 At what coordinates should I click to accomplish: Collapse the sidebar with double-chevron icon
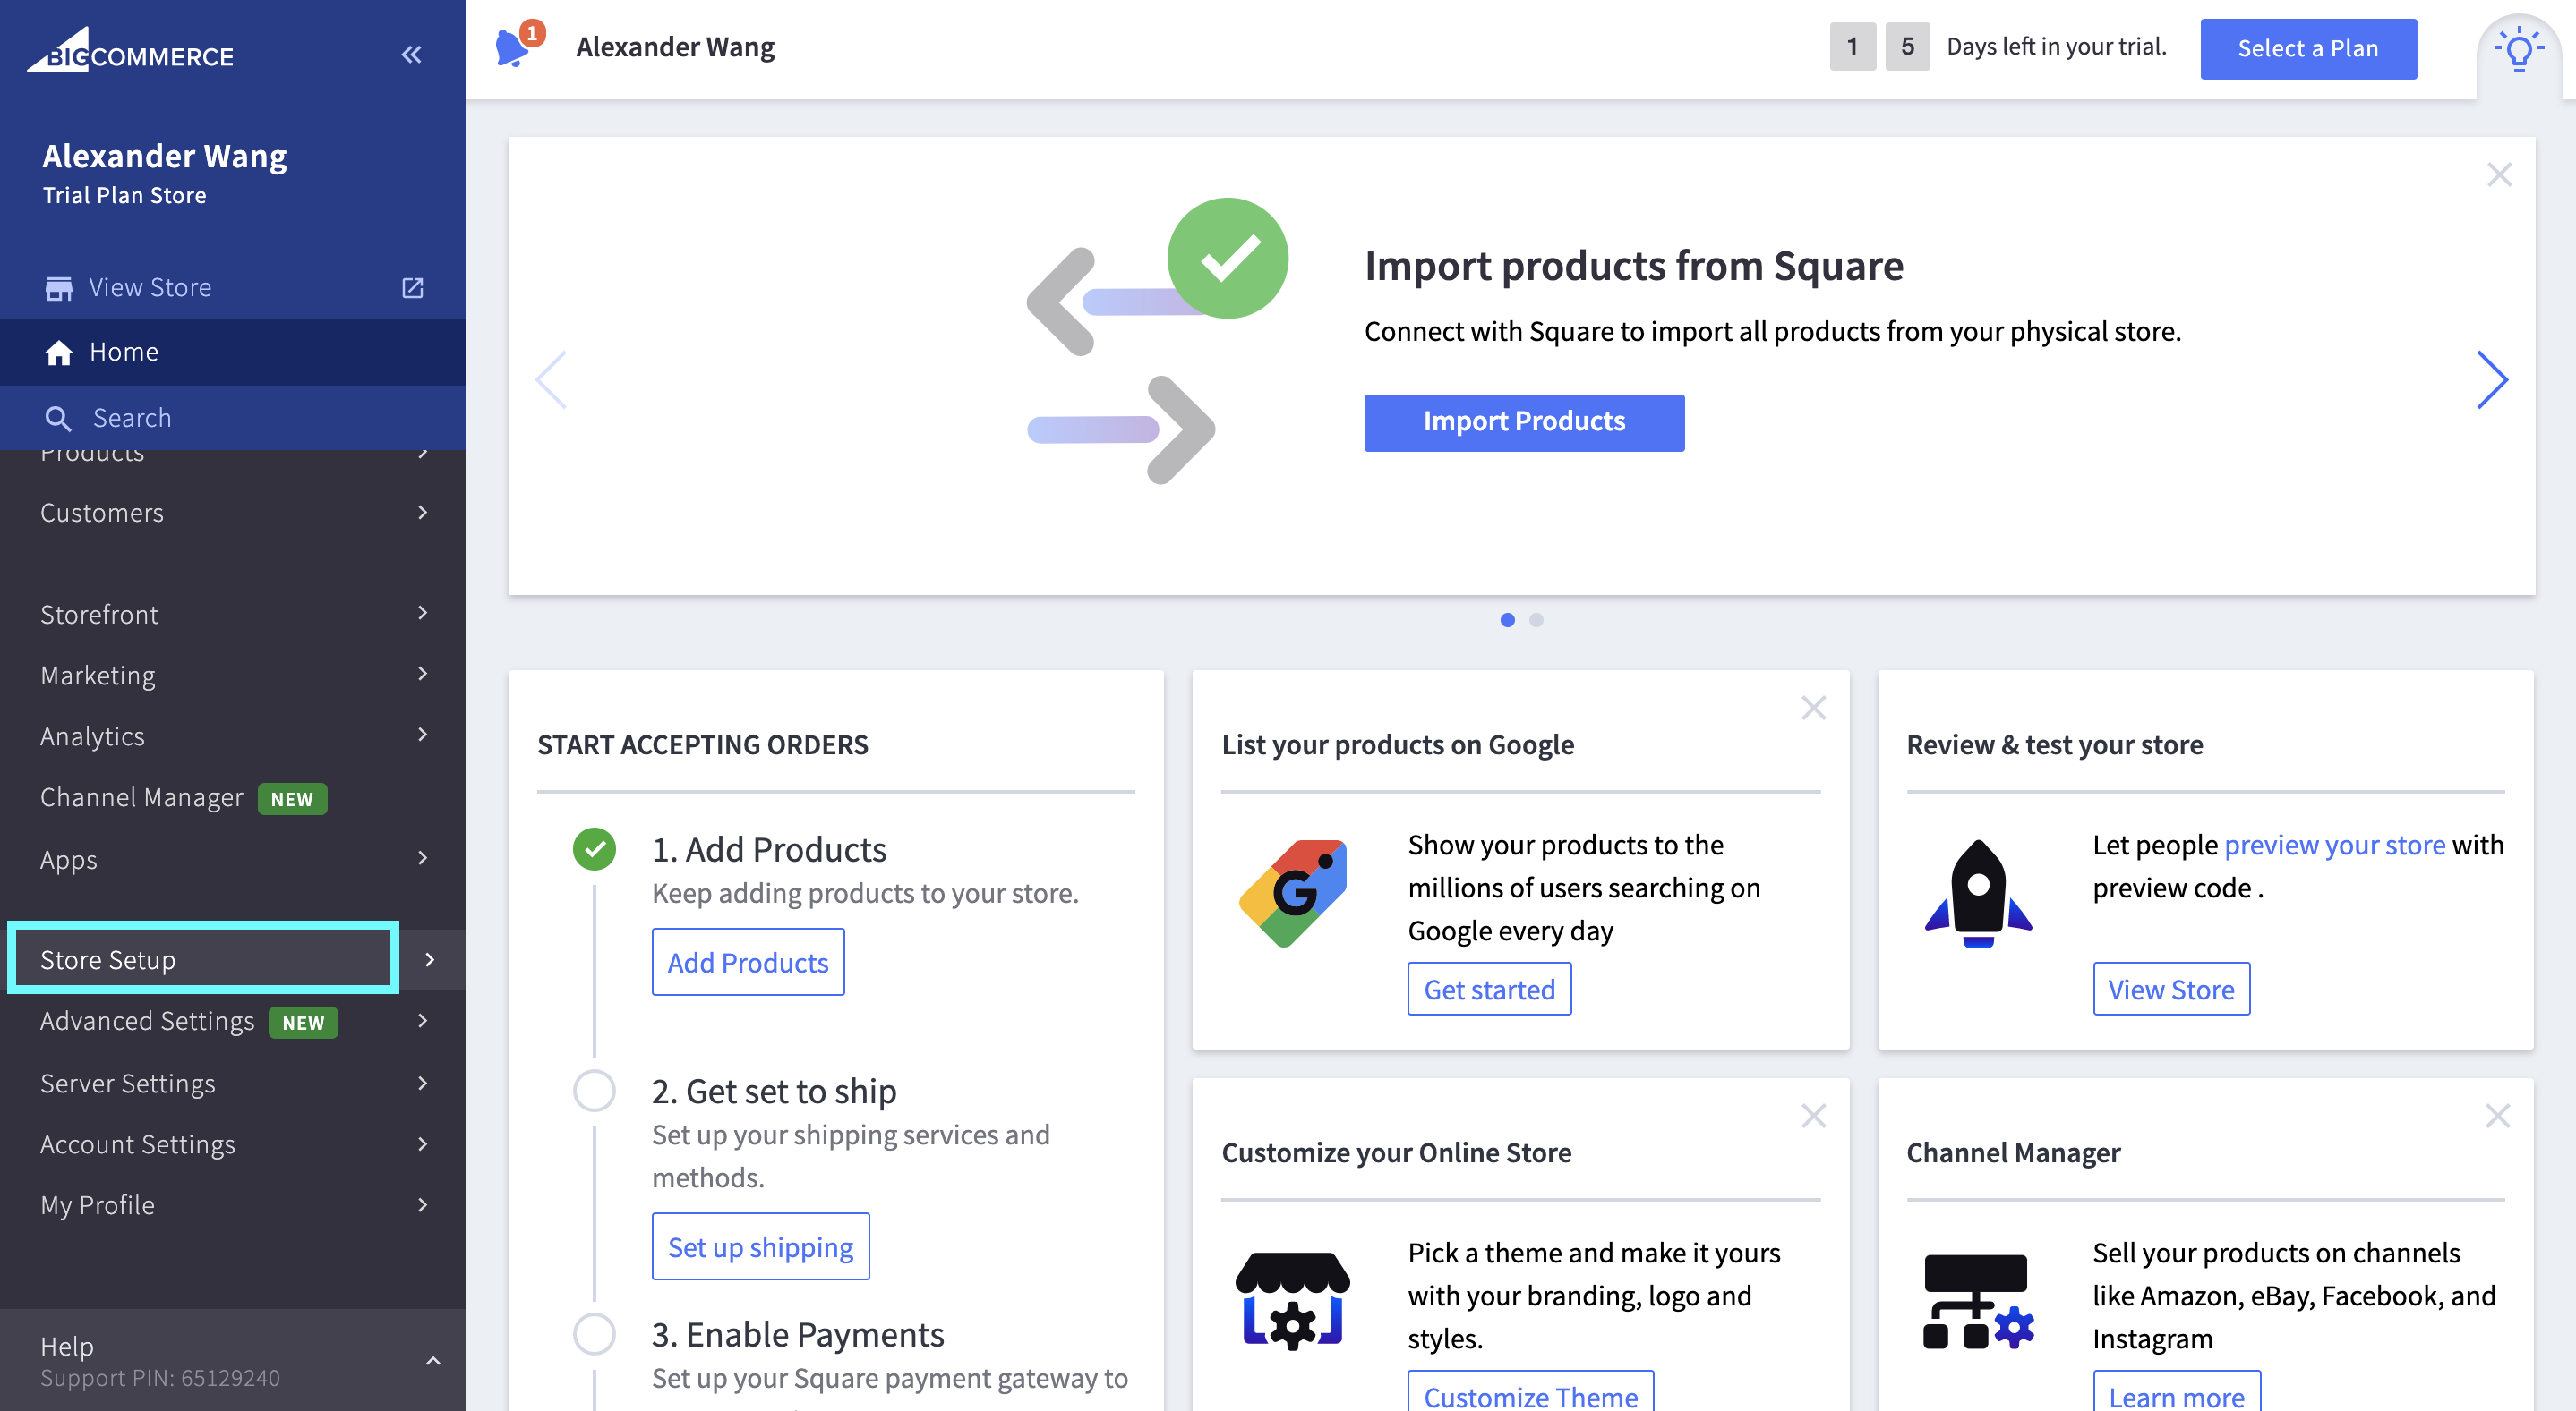(x=411, y=55)
